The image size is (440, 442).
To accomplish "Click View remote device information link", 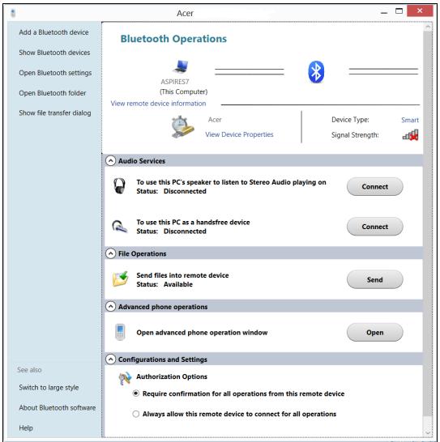I will (x=158, y=104).
